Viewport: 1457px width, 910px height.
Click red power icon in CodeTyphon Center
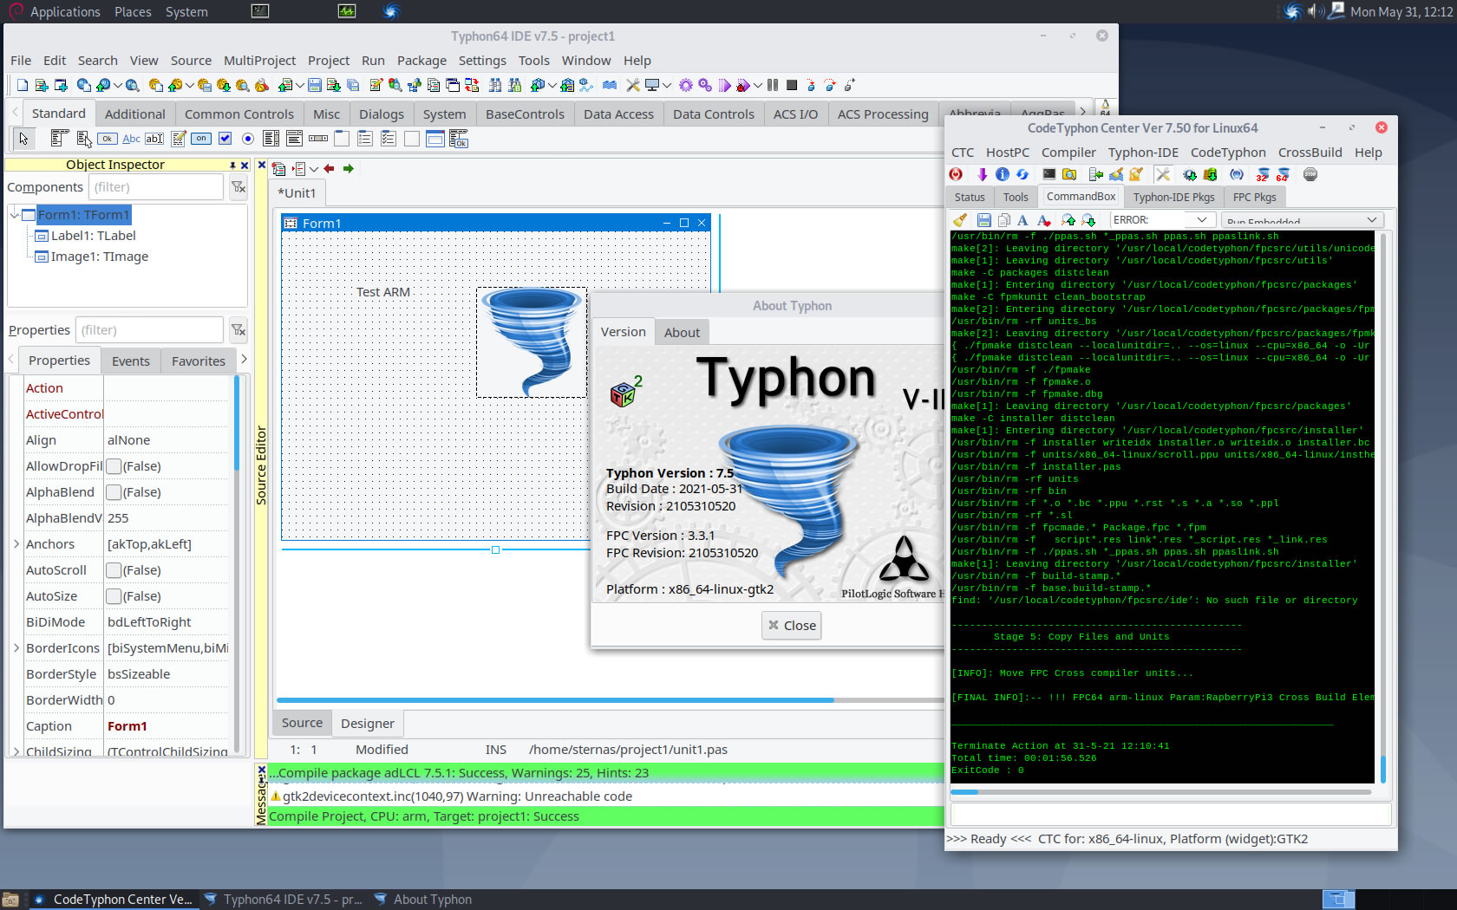[956, 174]
